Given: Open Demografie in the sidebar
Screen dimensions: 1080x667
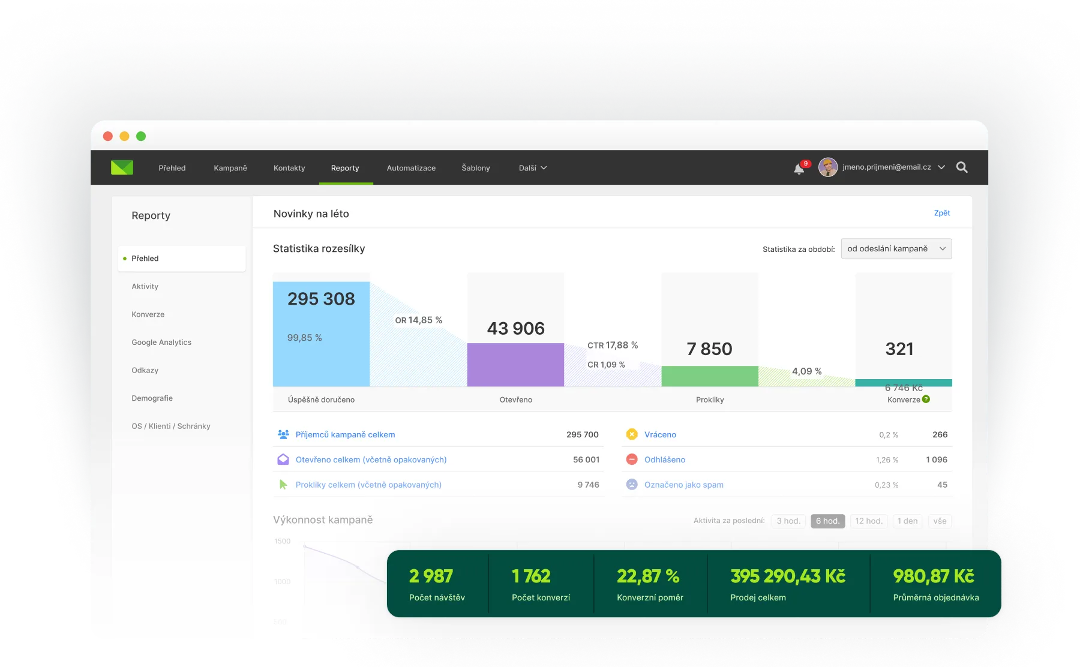Looking at the screenshot, I should (x=152, y=398).
